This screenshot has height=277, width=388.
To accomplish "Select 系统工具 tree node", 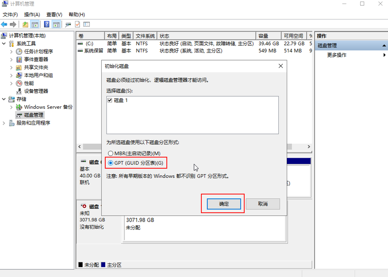I will coord(26,44).
